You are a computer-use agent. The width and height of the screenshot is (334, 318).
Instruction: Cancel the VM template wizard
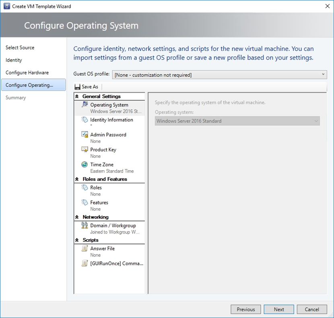point(312,309)
